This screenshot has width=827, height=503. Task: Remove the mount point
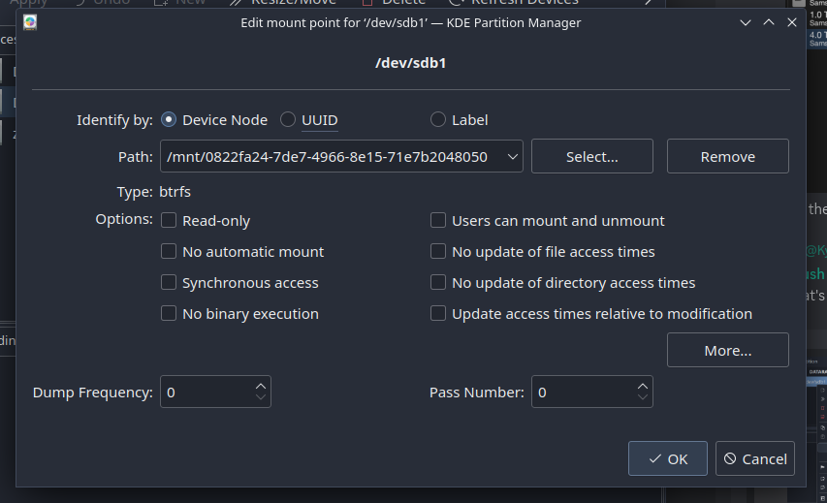727,156
